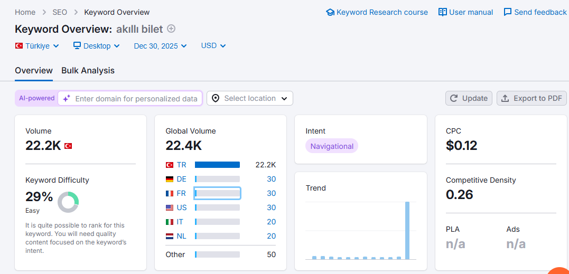Click the Keyword Difficulty donut chart
Viewport: 569px width, 274px height.
68,202
